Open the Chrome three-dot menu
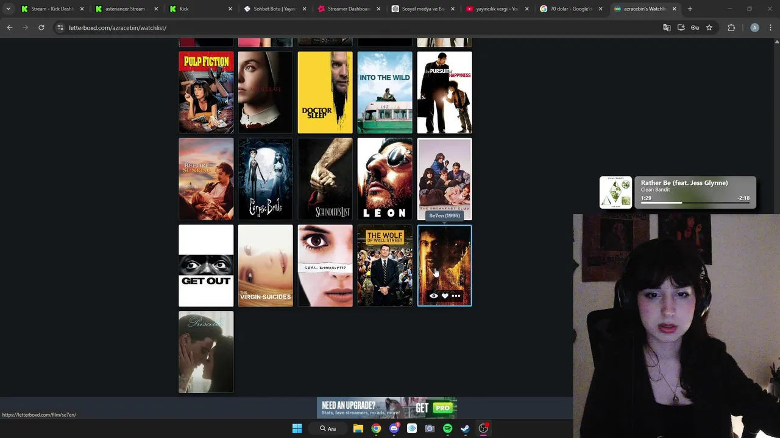 770,27
